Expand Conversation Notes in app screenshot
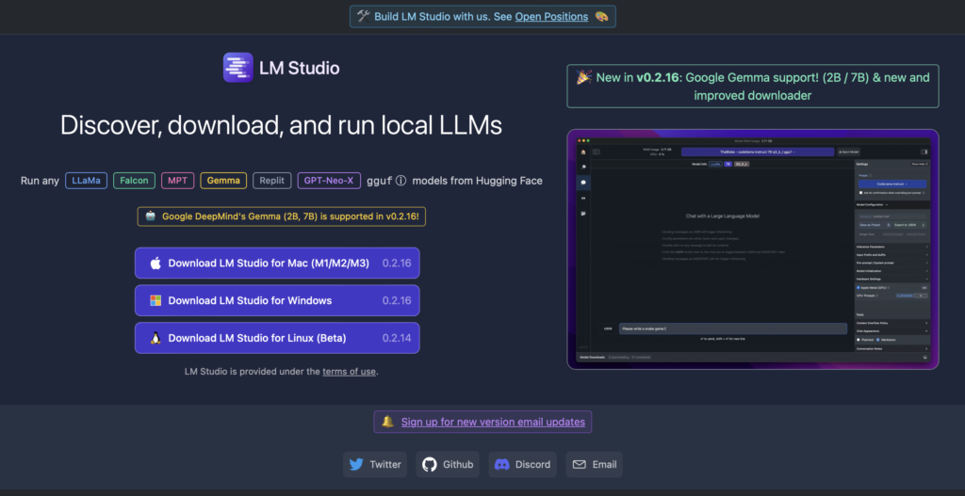965x496 pixels. 891,348
